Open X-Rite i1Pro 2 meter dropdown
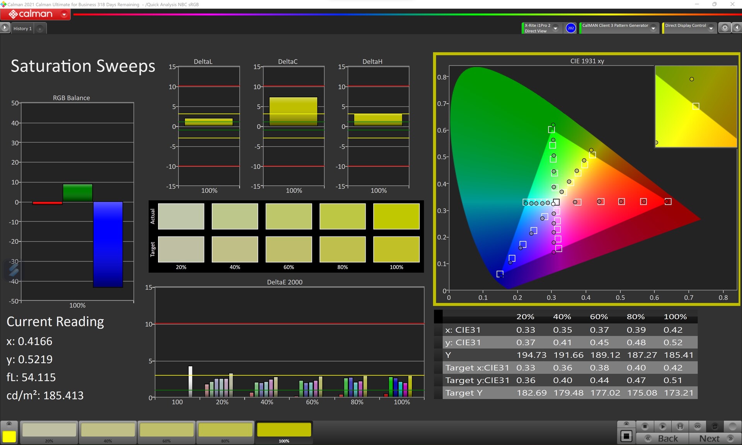Screen dimensions: 742x445 coord(555,28)
